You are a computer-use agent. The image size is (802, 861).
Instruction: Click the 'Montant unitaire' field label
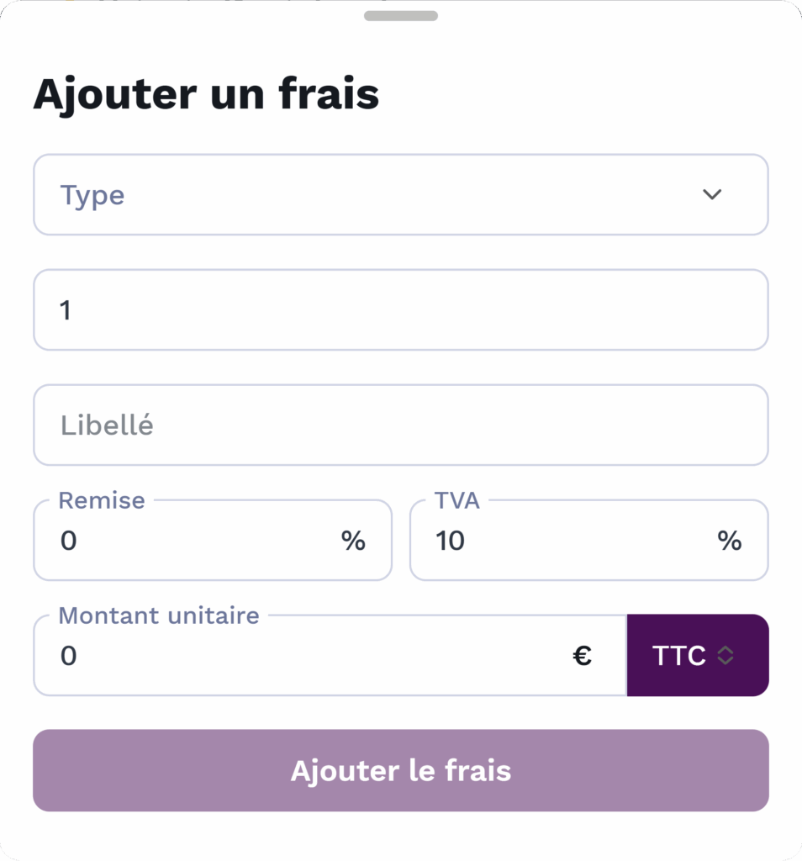[x=159, y=615]
